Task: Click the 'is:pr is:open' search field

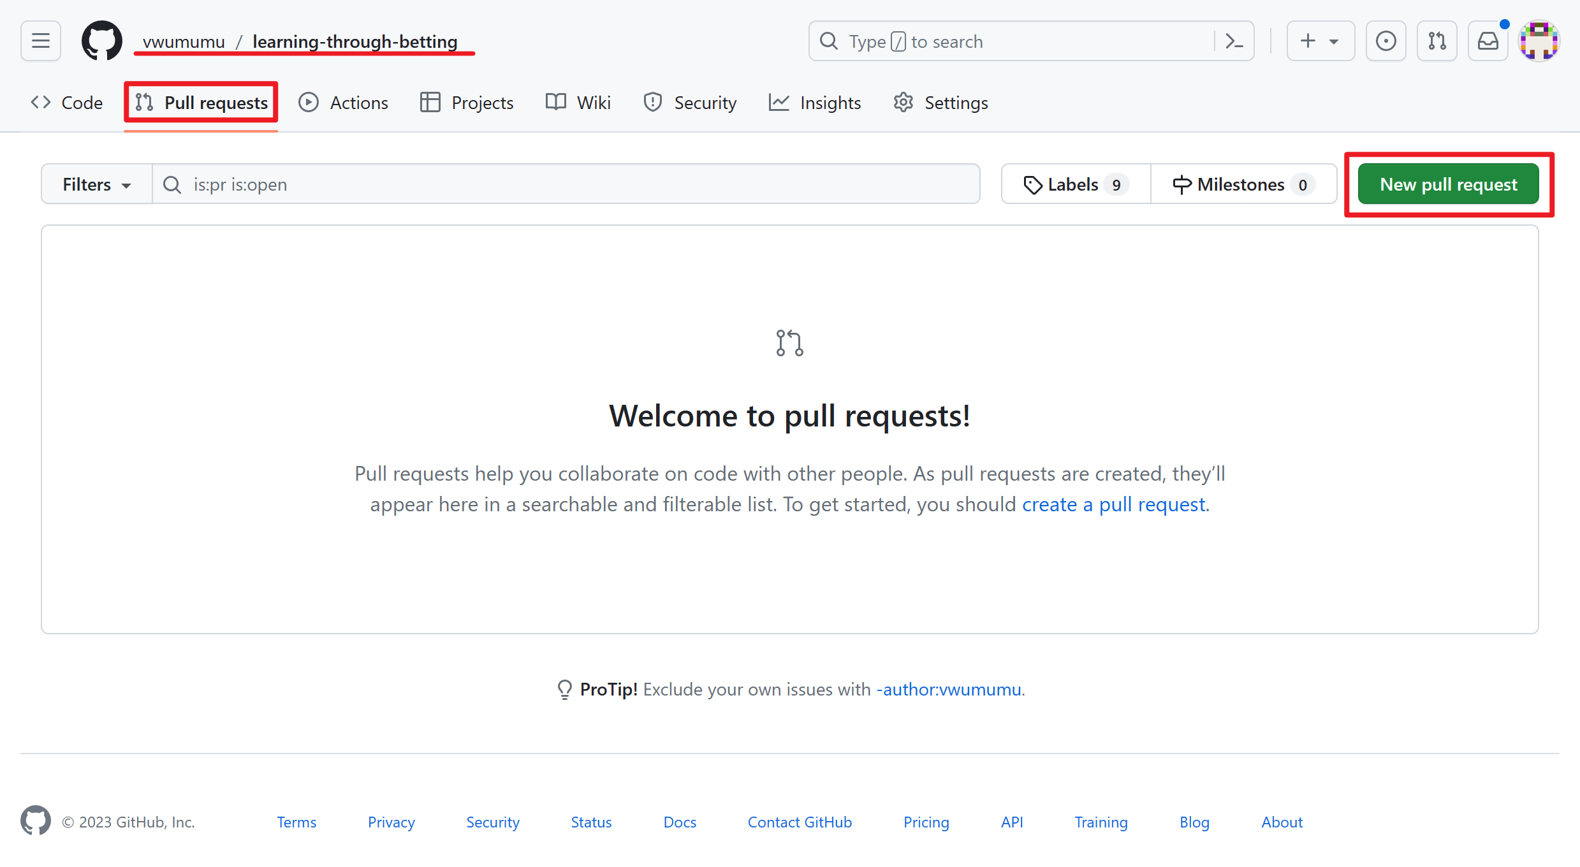Action: (566, 184)
